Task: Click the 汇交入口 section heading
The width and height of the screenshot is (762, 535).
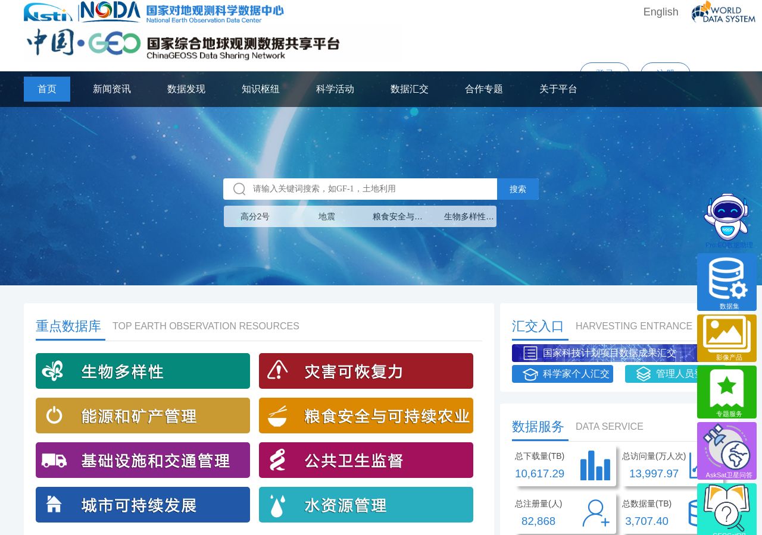Action: pyautogui.click(x=538, y=326)
